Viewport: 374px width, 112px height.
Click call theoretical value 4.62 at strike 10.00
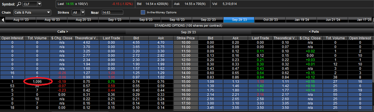87,42
